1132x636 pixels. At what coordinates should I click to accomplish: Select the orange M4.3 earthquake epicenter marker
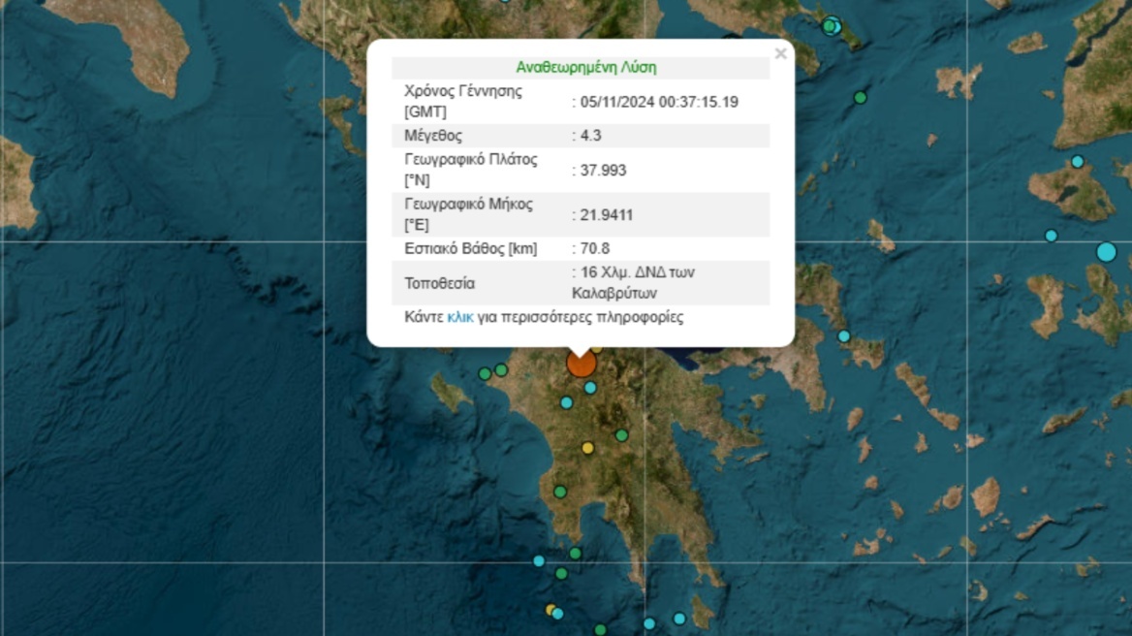(582, 364)
